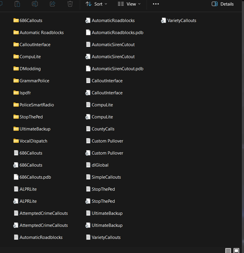Screen dimensions: 244x253
Task: Select the AutomaticSirenCutout.pdb file icon
Action: click(88, 68)
